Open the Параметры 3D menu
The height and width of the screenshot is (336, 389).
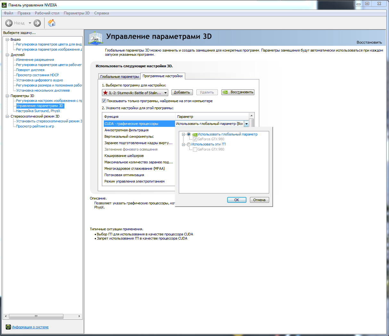point(77,13)
